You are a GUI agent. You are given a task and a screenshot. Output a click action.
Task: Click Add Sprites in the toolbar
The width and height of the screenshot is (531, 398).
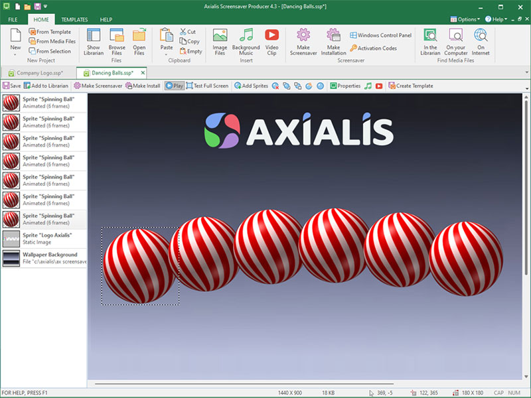click(251, 86)
